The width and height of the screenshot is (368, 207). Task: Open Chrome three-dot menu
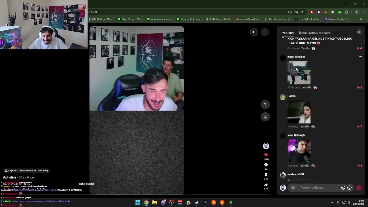(x=363, y=12)
